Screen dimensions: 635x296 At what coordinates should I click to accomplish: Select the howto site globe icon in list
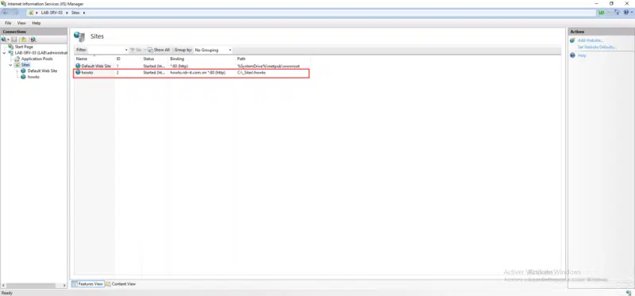(78, 72)
